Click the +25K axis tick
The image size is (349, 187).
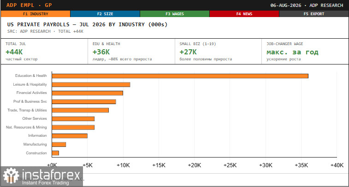pos(230,165)
